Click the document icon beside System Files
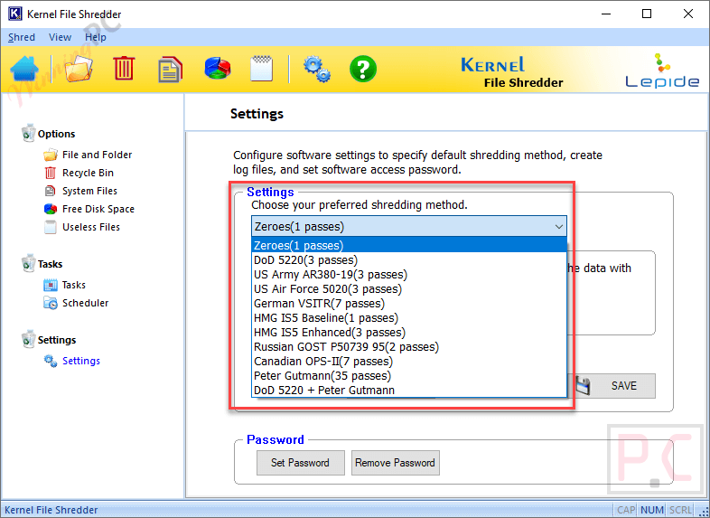The image size is (710, 518). (51, 191)
